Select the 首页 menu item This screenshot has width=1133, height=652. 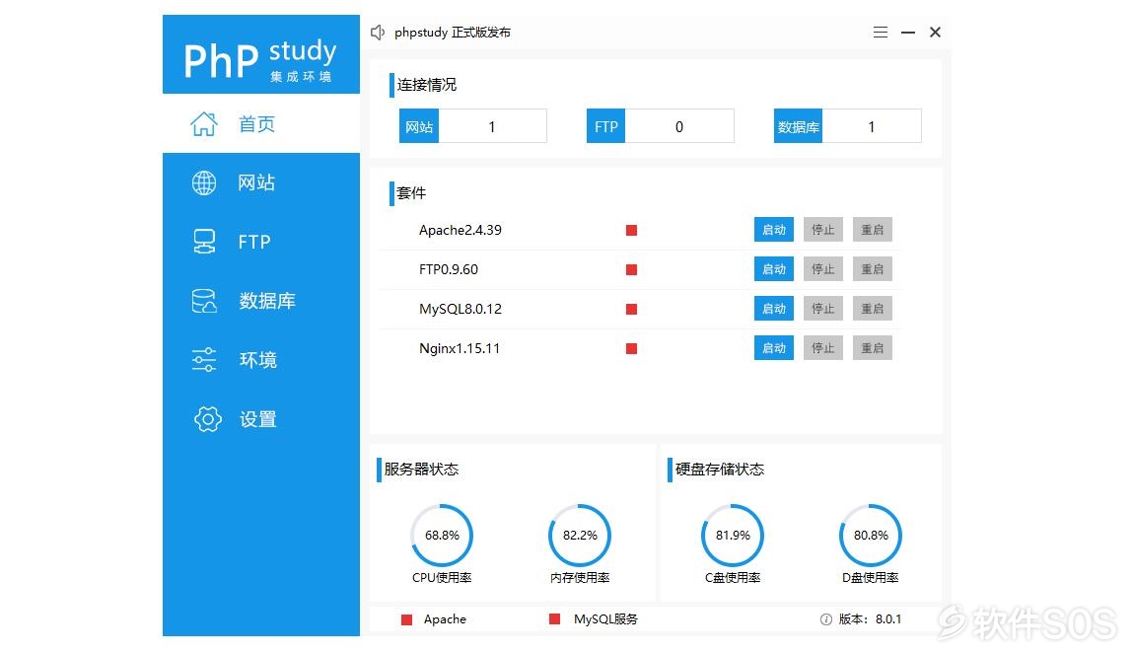click(261, 123)
